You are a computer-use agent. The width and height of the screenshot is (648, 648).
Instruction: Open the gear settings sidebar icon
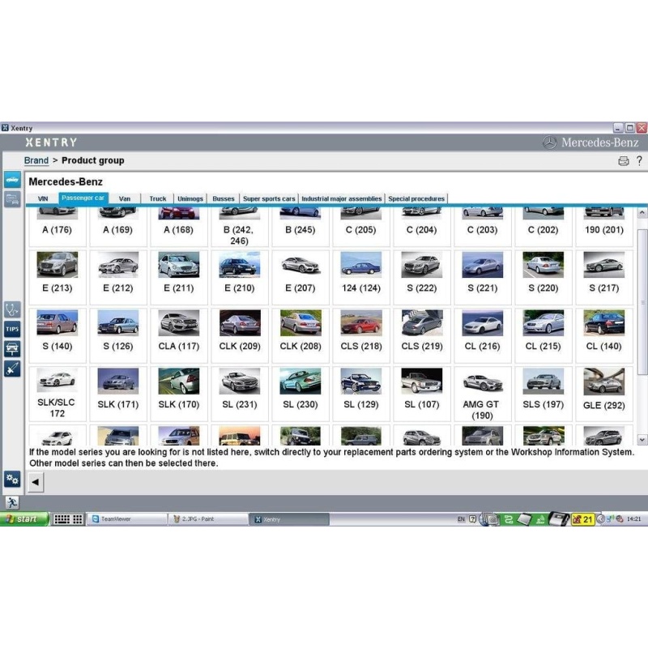pyautogui.click(x=12, y=479)
